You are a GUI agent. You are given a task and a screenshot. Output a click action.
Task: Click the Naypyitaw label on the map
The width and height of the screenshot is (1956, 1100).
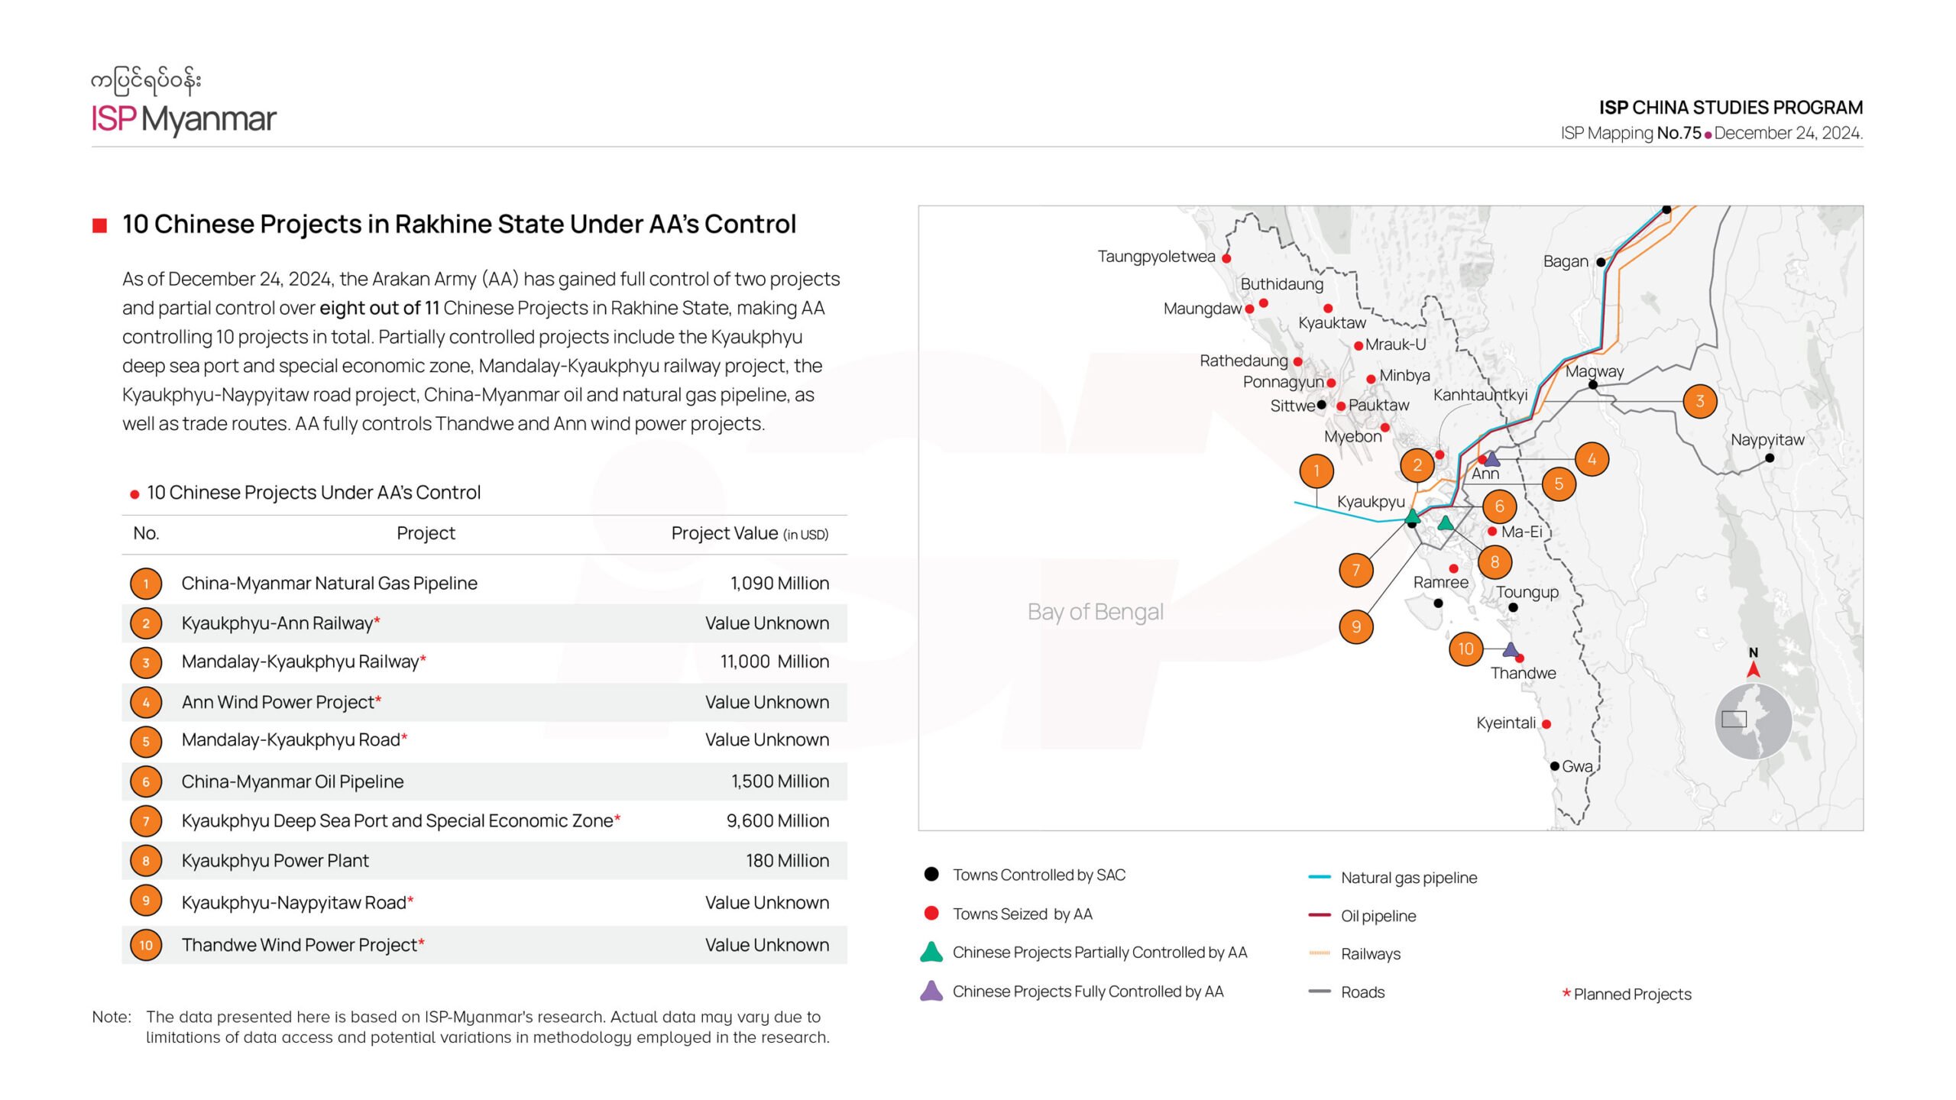1767,440
